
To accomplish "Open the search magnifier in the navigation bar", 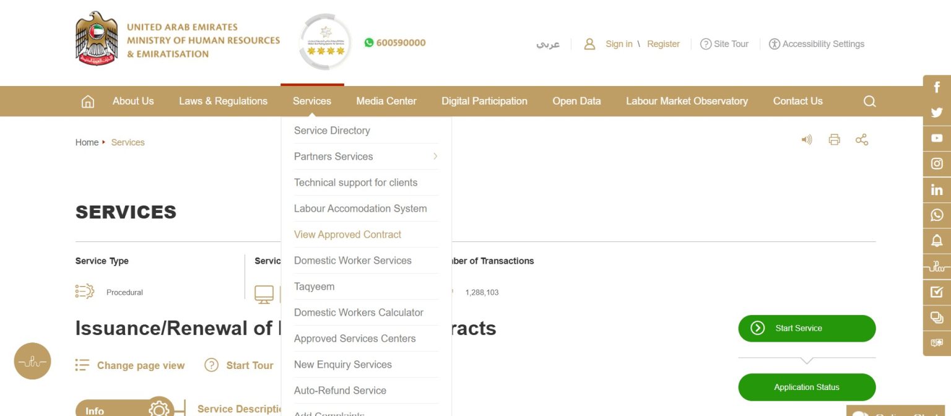I will coord(869,101).
